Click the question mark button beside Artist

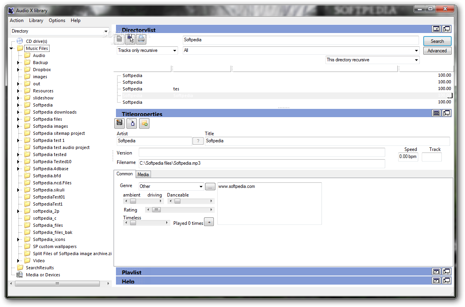point(198,141)
